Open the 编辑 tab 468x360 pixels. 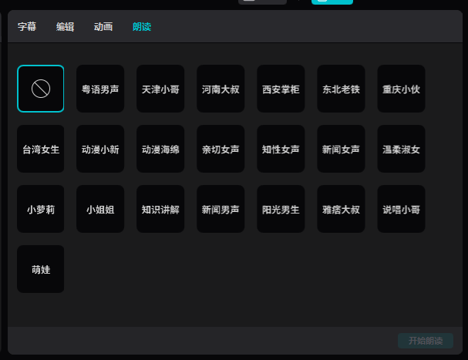click(65, 26)
